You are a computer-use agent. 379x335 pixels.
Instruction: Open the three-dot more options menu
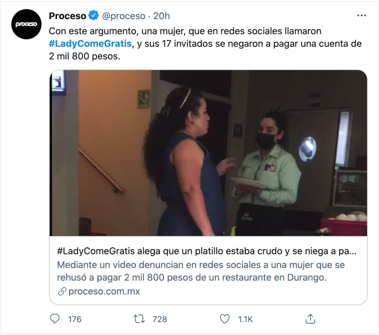pos(361,16)
